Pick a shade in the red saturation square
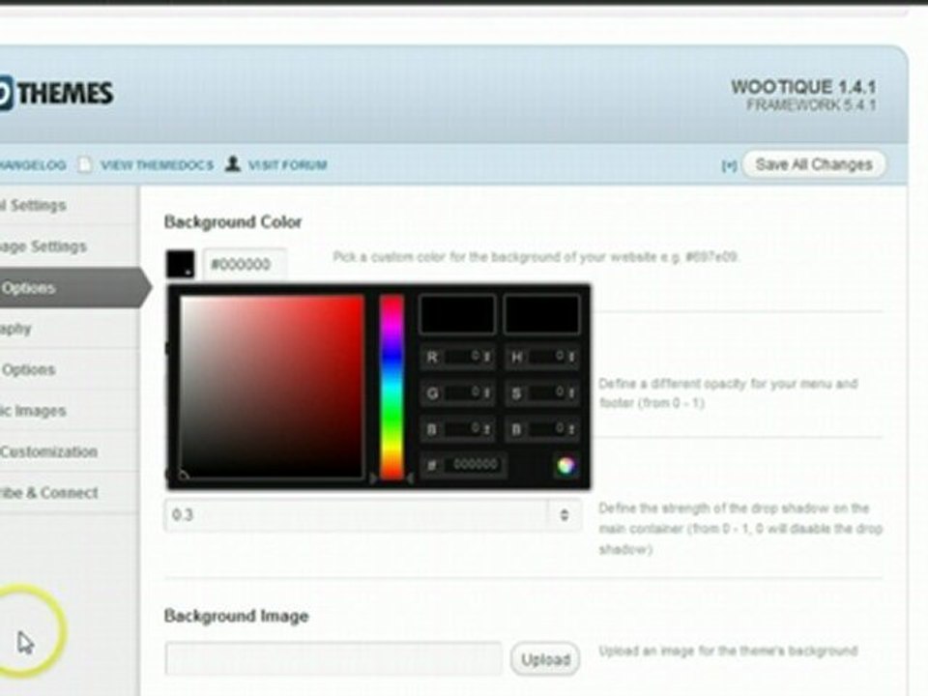The height and width of the screenshot is (696, 928). click(x=272, y=387)
